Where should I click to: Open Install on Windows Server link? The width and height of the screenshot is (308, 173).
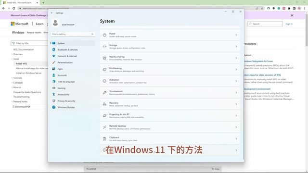29,73
